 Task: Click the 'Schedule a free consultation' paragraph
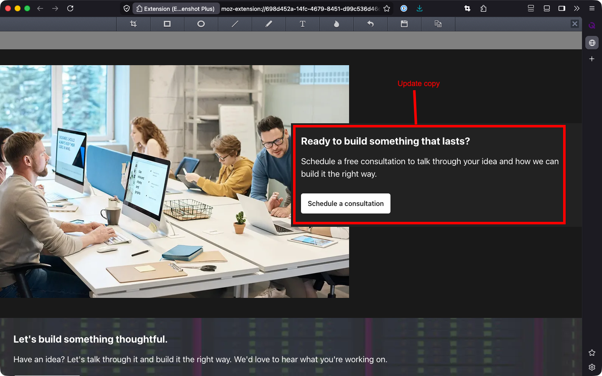pos(430,168)
